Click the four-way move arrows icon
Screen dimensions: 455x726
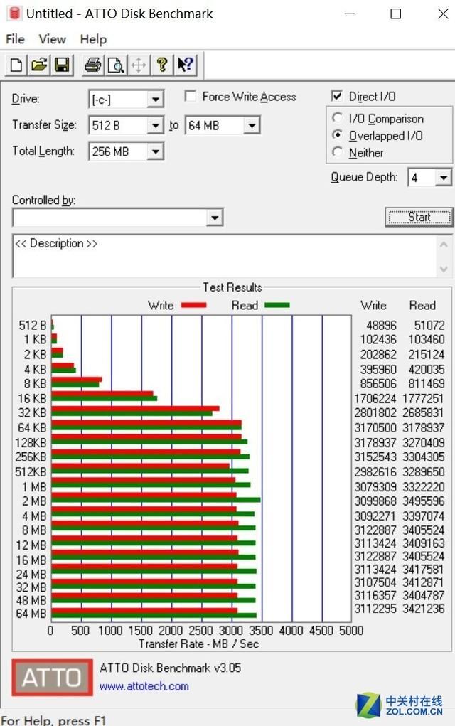point(139,65)
